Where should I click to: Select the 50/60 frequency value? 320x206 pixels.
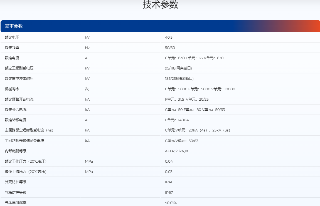click(170, 48)
